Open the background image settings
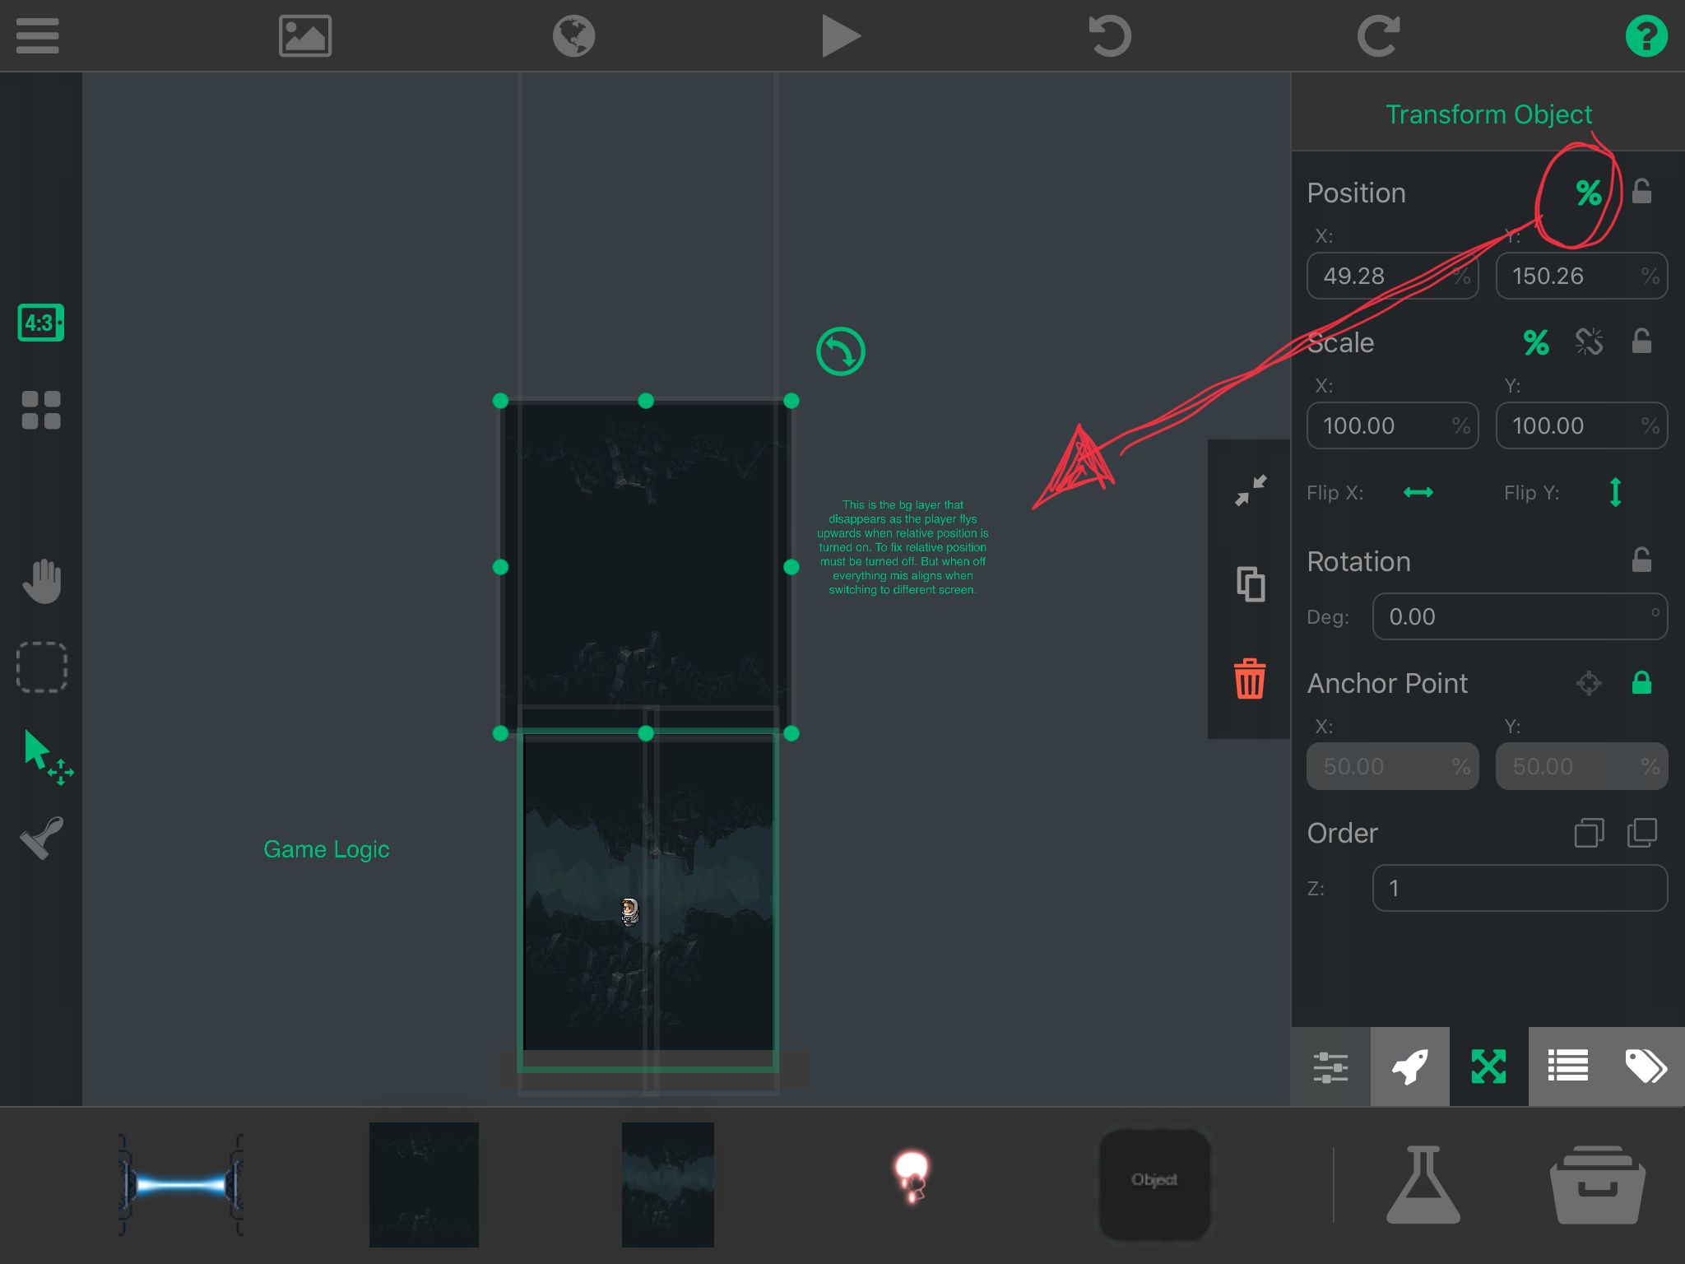Viewport: 1685px width, 1264px height. [305, 36]
